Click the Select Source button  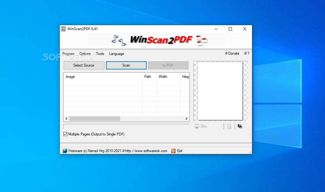[84, 65]
